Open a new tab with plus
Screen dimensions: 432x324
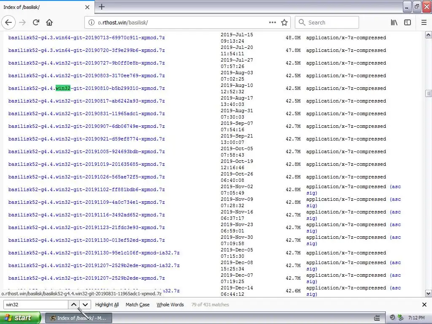pyautogui.click(x=102, y=7)
